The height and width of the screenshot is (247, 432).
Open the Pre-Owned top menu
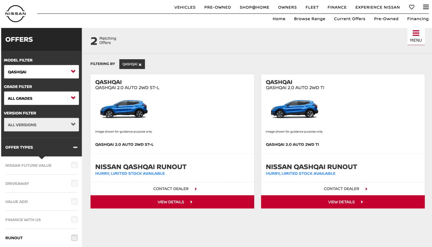click(218, 7)
